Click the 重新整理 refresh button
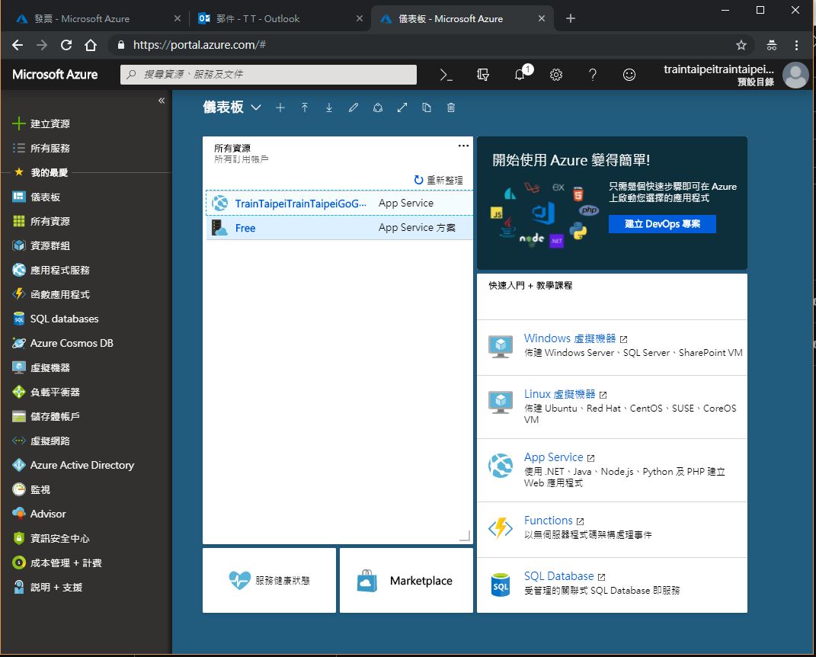Viewport: 816px width, 657px height. pyautogui.click(x=438, y=180)
